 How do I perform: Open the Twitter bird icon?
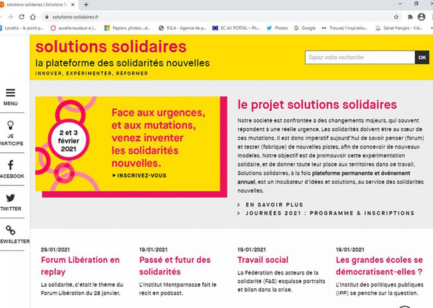coord(10,198)
